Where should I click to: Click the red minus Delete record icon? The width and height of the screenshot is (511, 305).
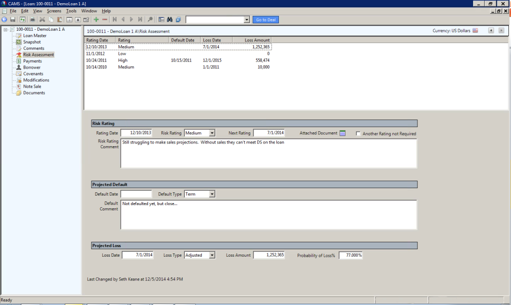(x=105, y=20)
